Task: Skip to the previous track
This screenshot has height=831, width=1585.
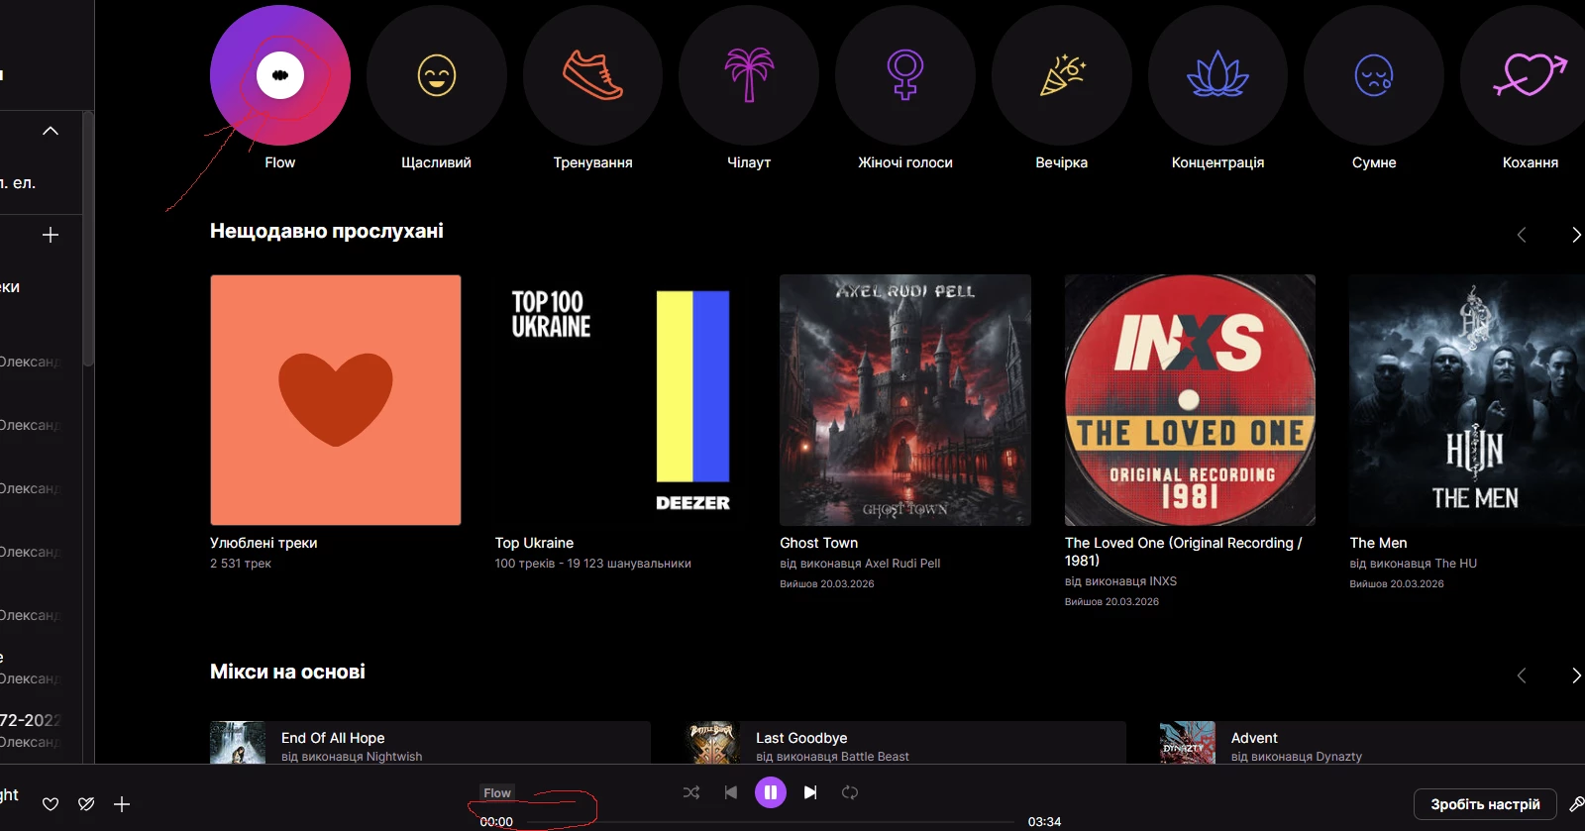Action: point(731,792)
